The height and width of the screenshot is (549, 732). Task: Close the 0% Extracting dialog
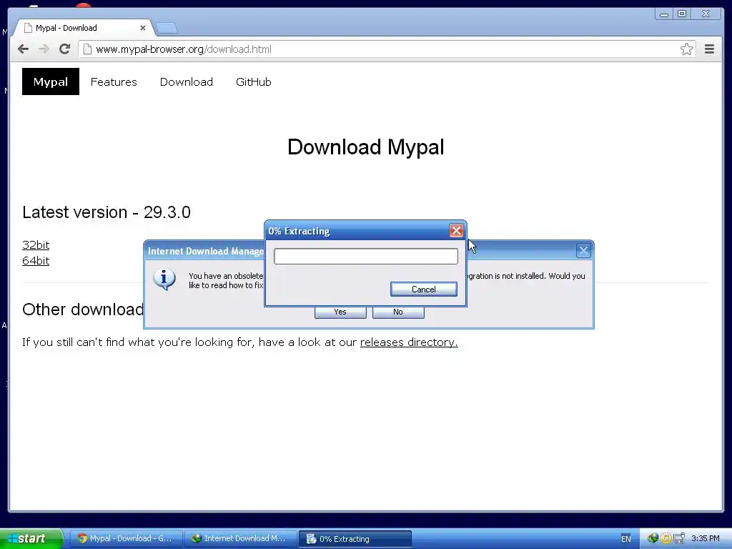pos(456,231)
